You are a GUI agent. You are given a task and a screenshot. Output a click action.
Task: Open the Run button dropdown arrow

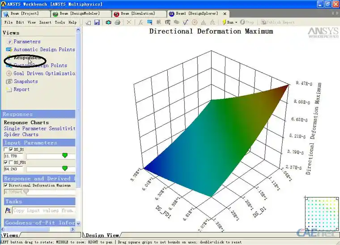click(x=236, y=22)
